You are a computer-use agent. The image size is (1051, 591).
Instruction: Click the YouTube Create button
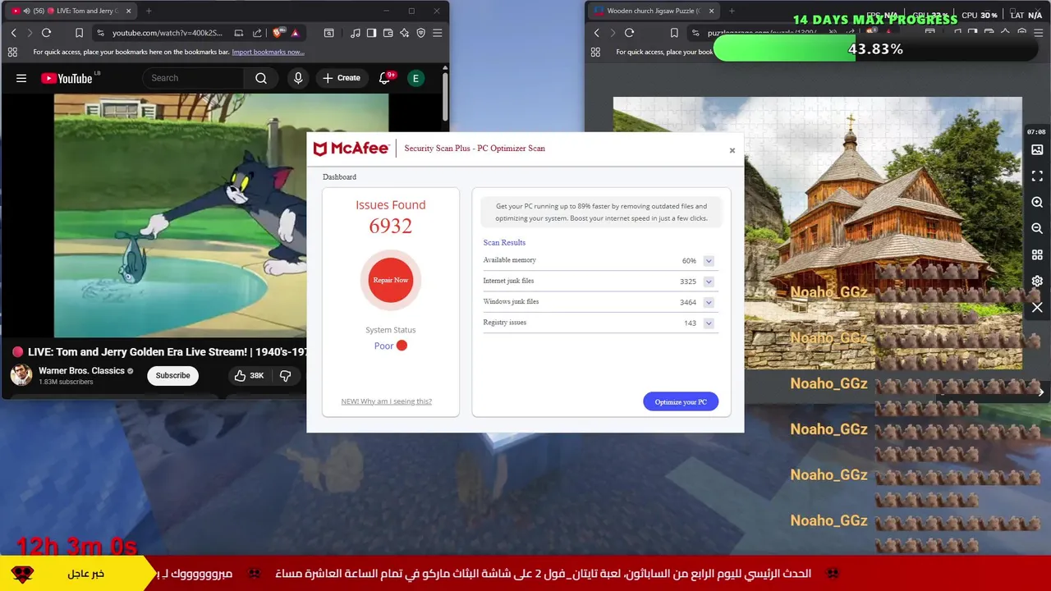coord(342,78)
